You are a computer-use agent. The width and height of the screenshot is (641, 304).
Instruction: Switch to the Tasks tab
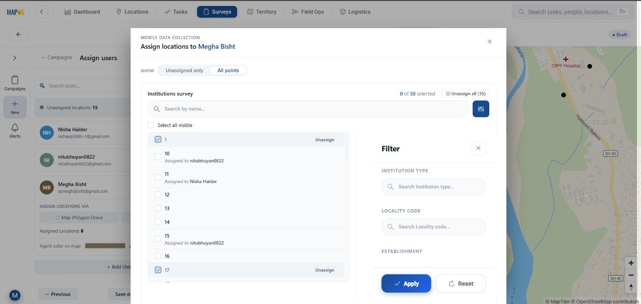(x=176, y=12)
